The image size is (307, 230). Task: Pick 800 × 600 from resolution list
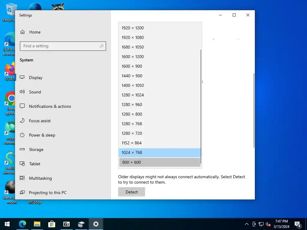pyautogui.click(x=160, y=162)
